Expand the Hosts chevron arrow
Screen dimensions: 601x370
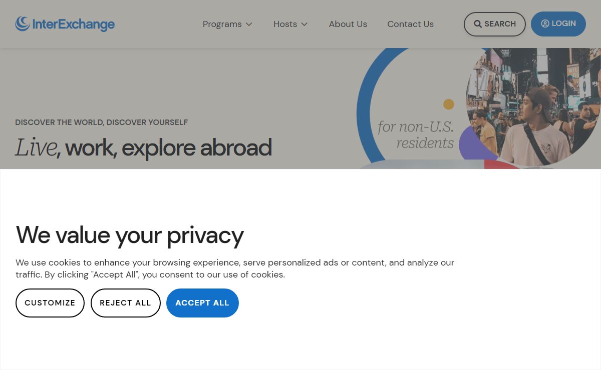[304, 24]
